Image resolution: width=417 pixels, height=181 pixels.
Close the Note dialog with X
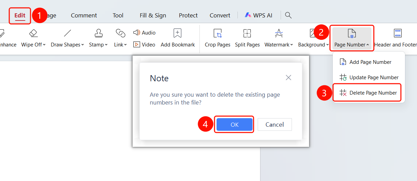point(289,78)
